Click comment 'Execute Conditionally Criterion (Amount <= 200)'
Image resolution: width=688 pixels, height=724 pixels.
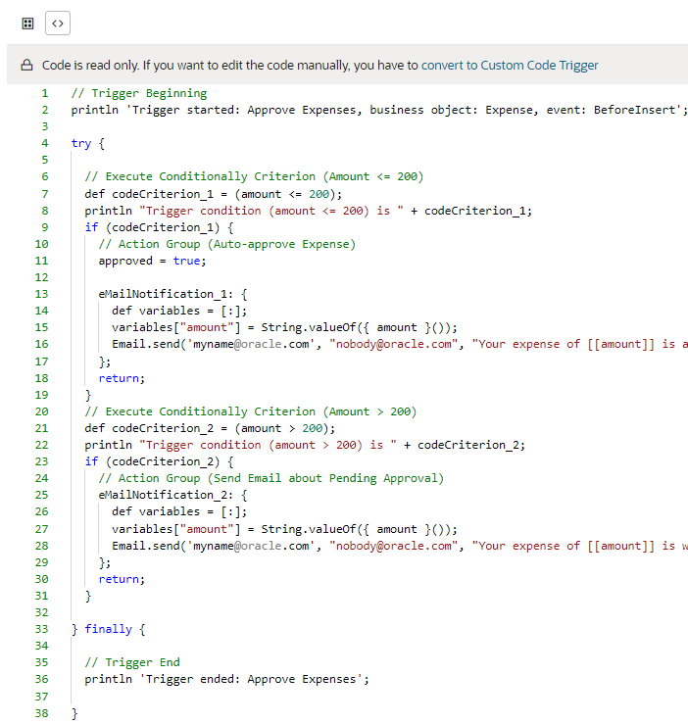click(254, 176)
